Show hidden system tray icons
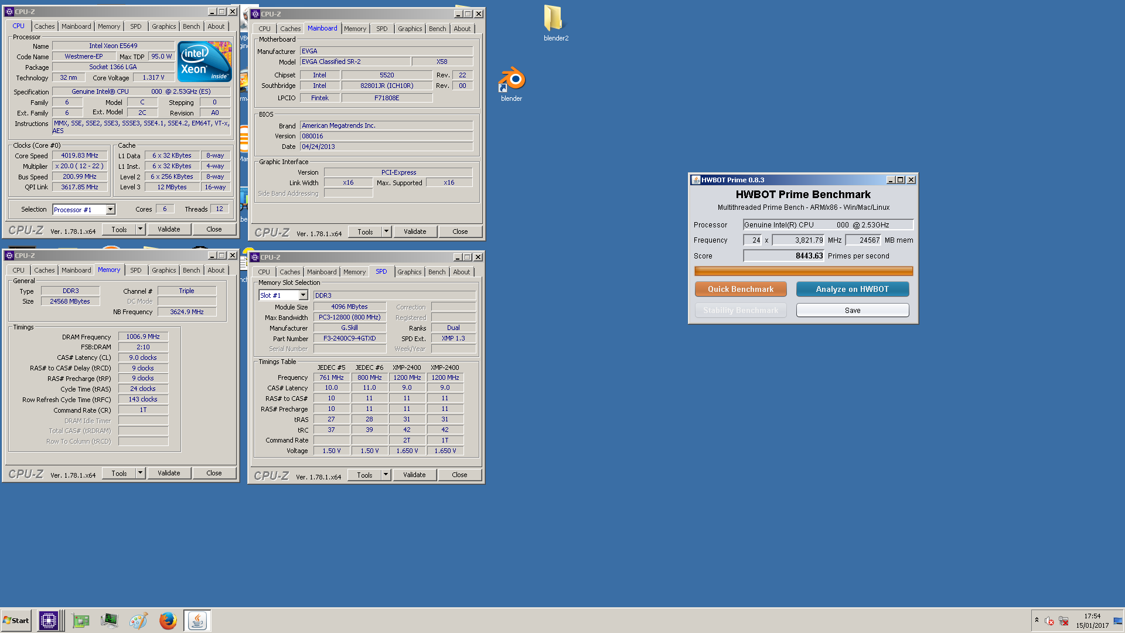 point(1037,620)
